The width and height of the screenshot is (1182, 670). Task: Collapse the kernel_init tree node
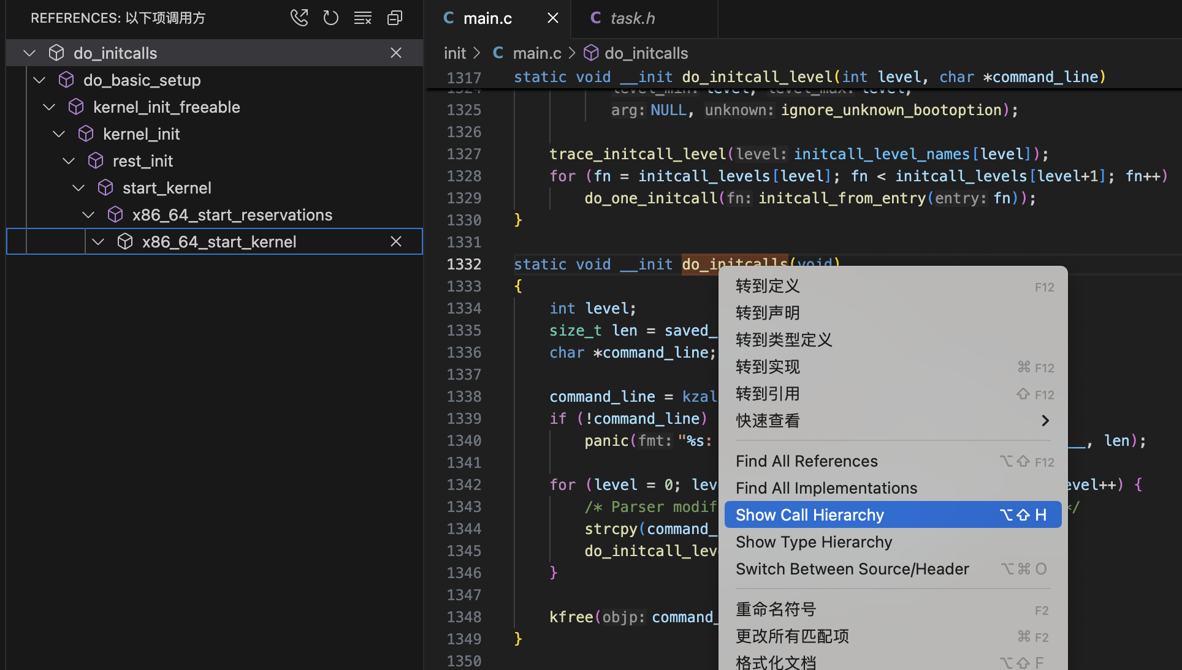59,134
